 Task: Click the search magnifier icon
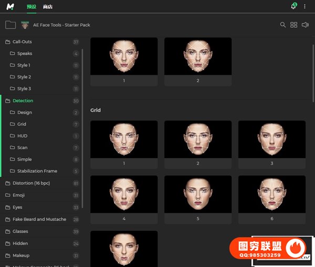coord(283,25)
